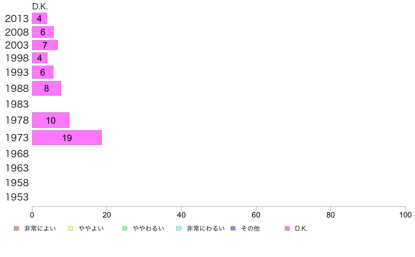
Task: Click the 2008 bar showing 6
Action: pos(43,32)
